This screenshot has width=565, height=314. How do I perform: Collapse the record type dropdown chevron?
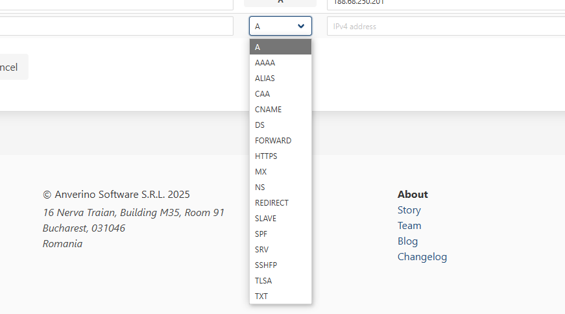(300, 26)
